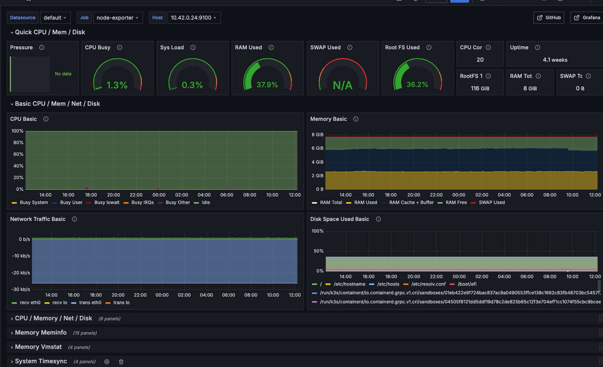The image size is (603, 367).
Task: Click the CPU Busy info icon
Action: (x=120, y=47)
